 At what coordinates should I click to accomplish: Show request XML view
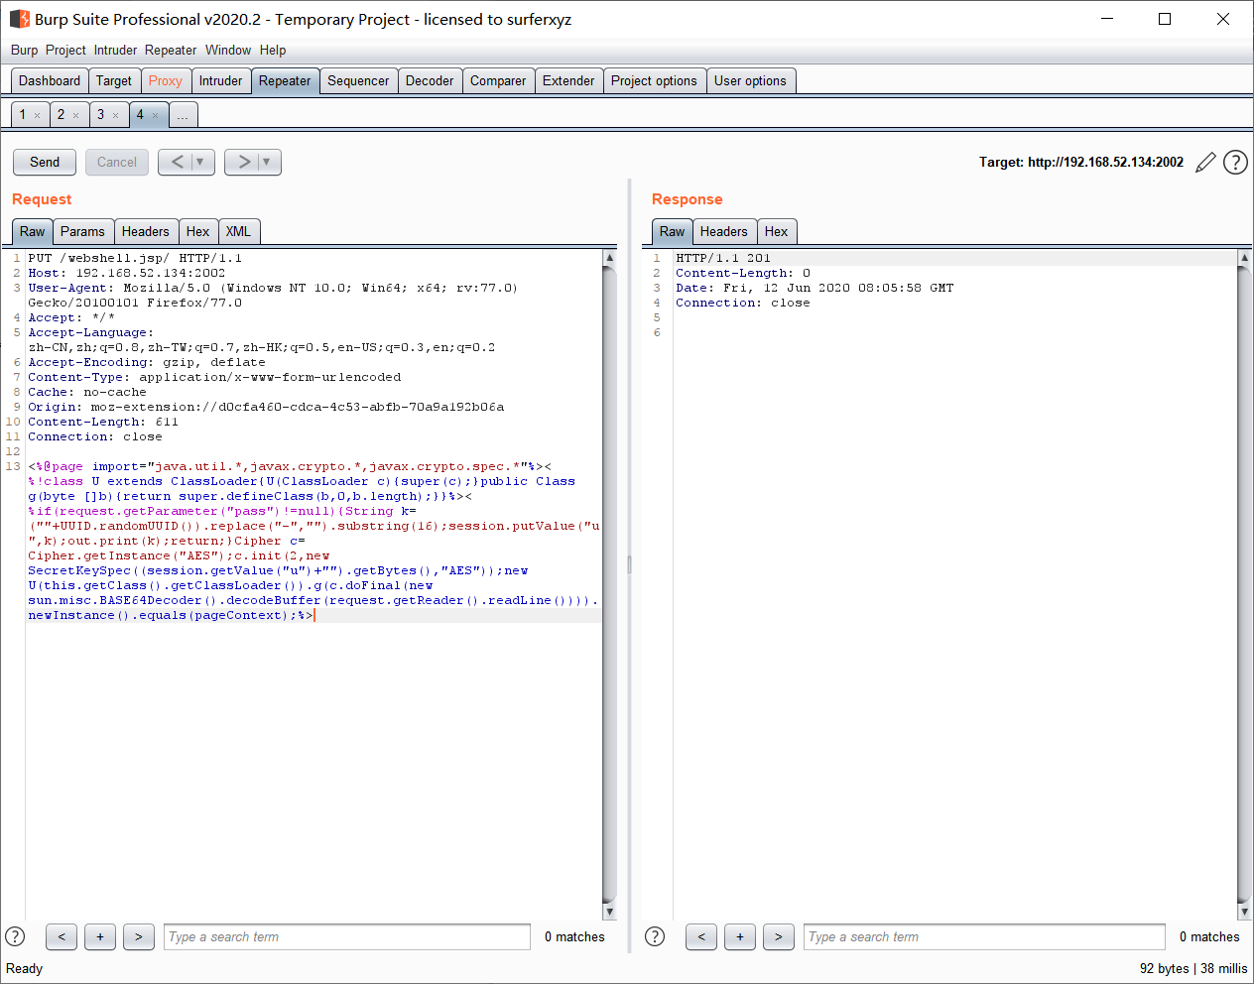(238, 232)
